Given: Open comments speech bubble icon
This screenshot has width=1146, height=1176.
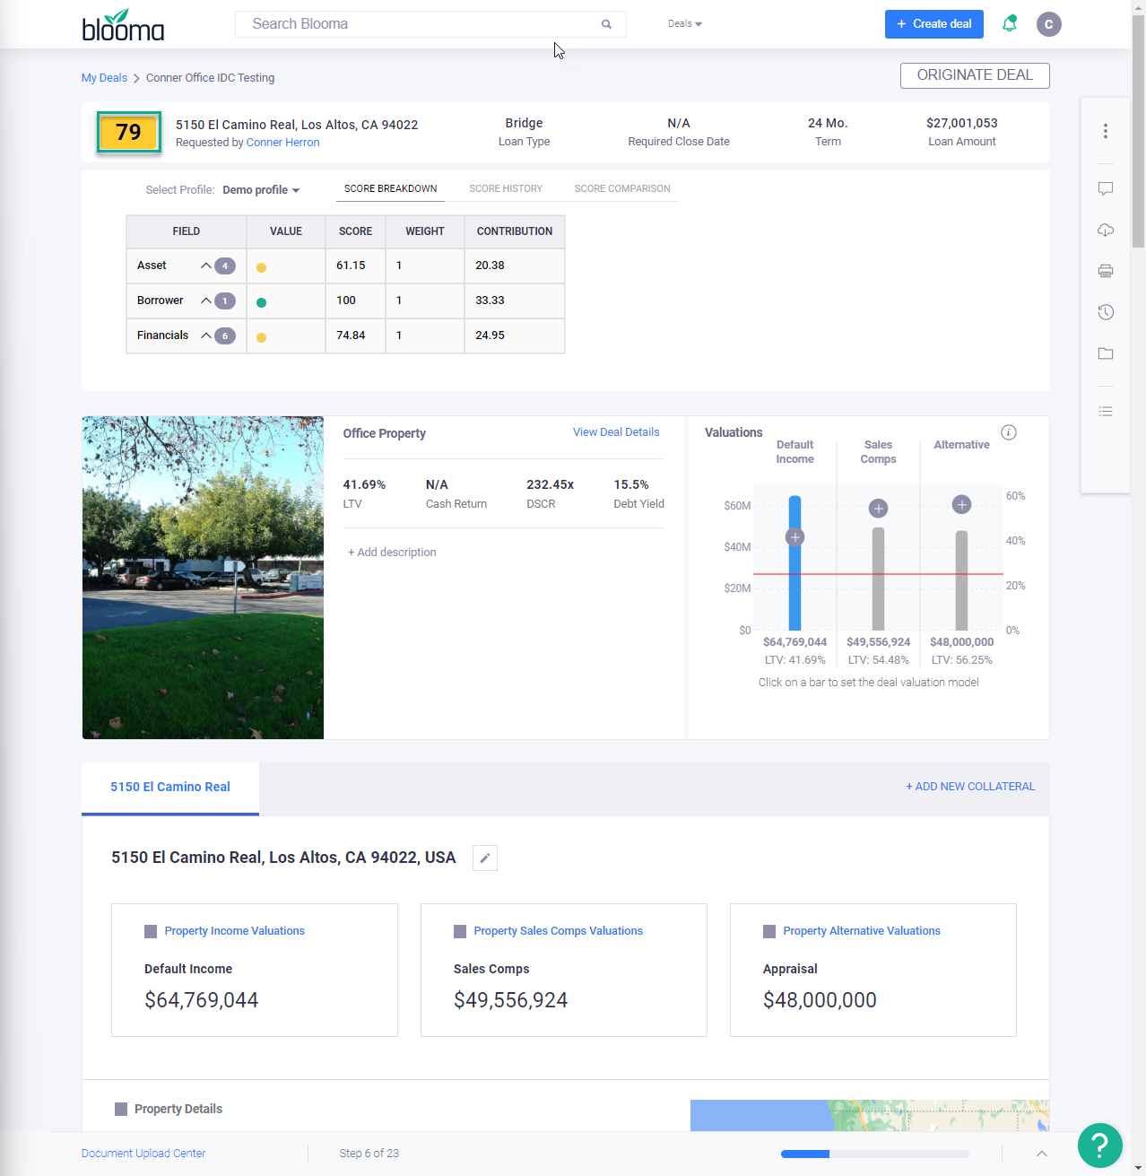Looking at the screenshot, I should 1106,188.
